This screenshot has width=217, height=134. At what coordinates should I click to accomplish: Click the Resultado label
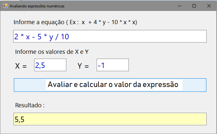(x=30, y=105)
